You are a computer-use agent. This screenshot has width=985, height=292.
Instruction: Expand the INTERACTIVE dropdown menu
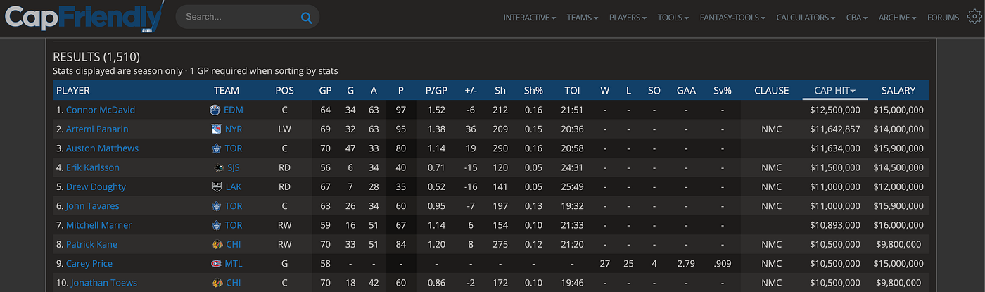point(530,18)
